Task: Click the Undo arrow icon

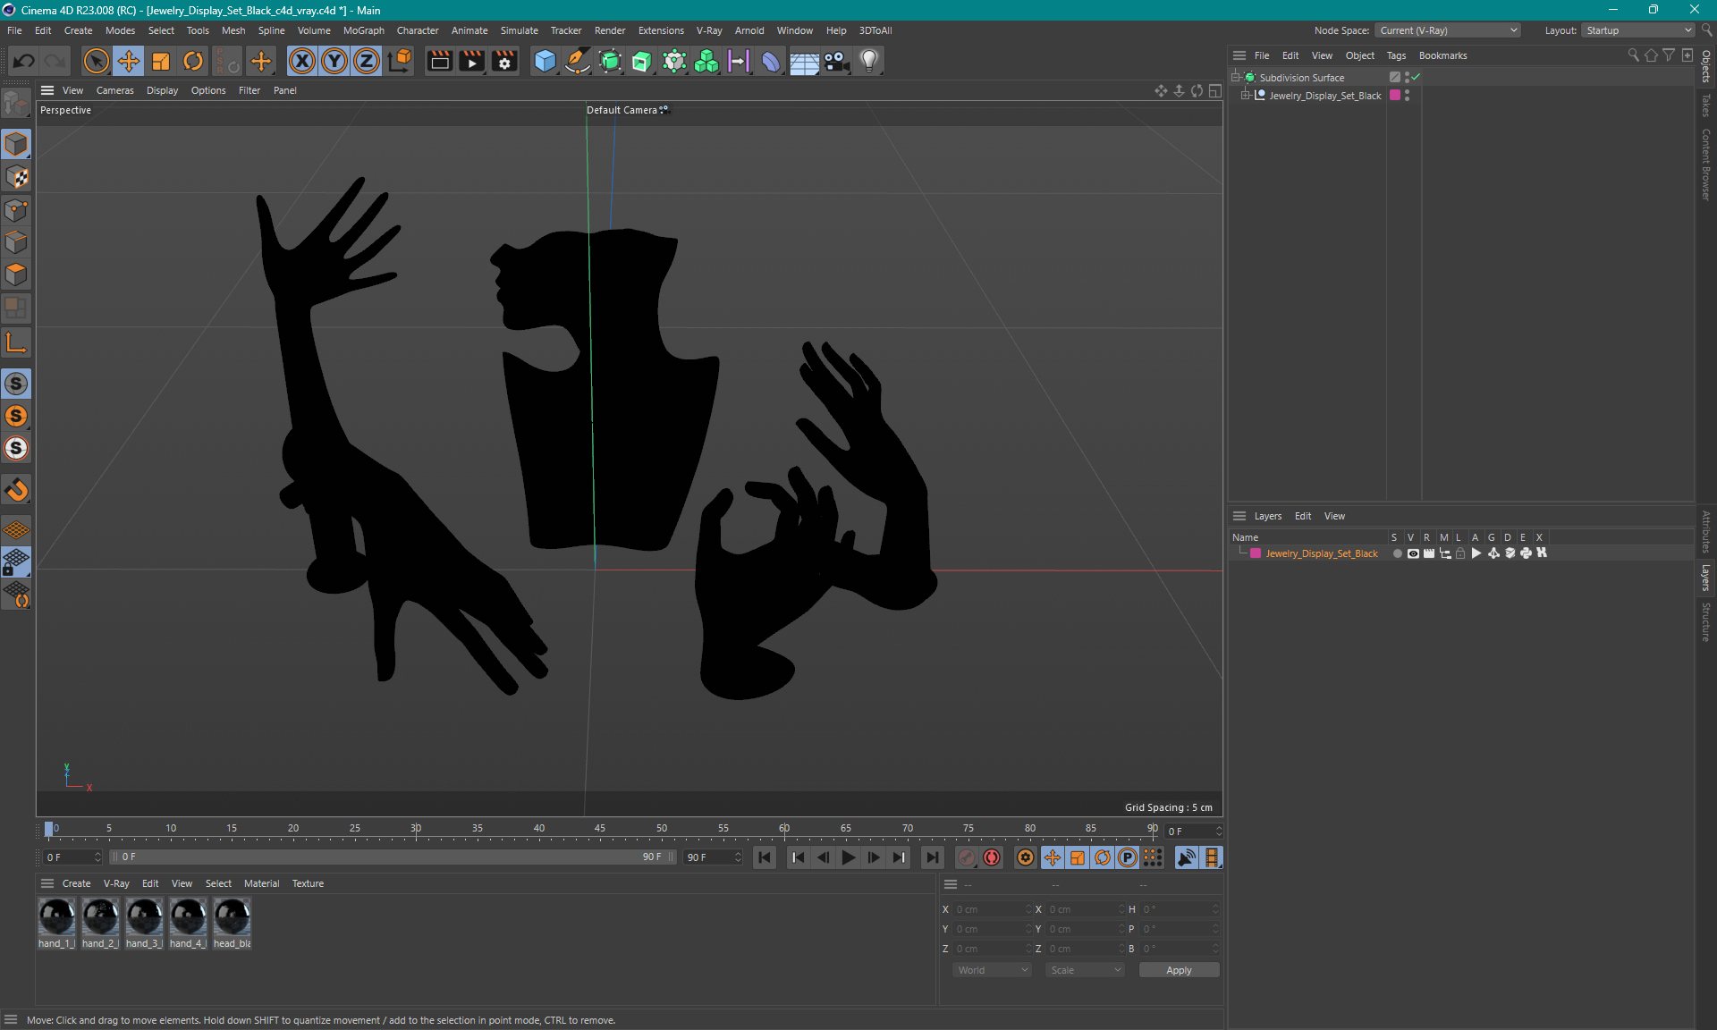Action: coord(24,61)
